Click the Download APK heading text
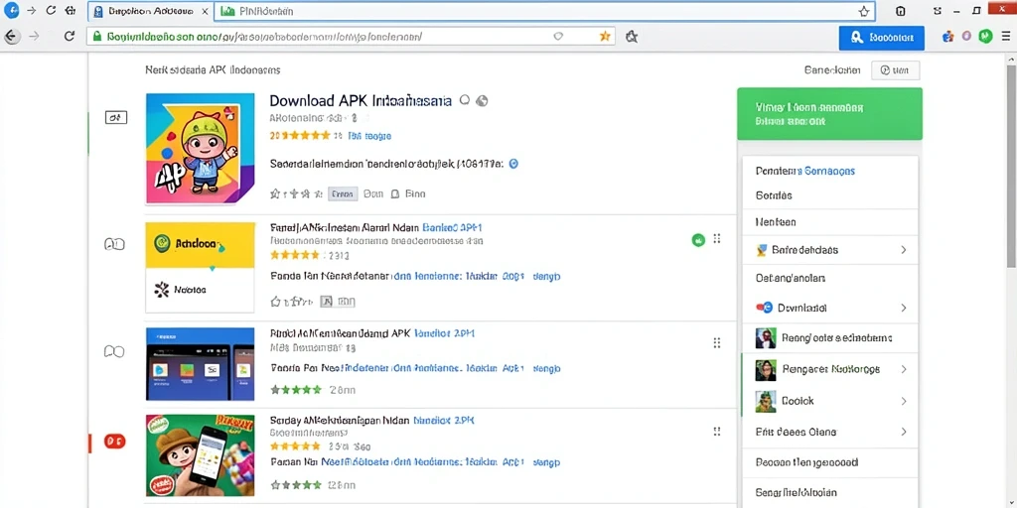The image size is (1017, 508). pos(360,100)
